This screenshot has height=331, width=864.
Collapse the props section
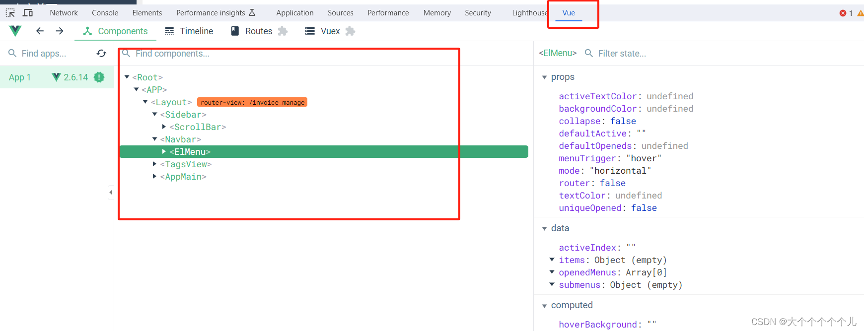[x=545, y=77]
